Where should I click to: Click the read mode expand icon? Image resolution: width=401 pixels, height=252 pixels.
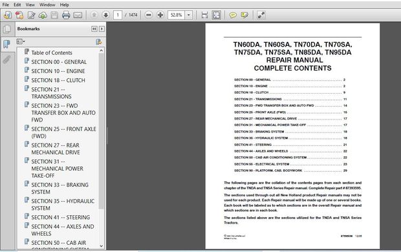click(x=261, y=15)
